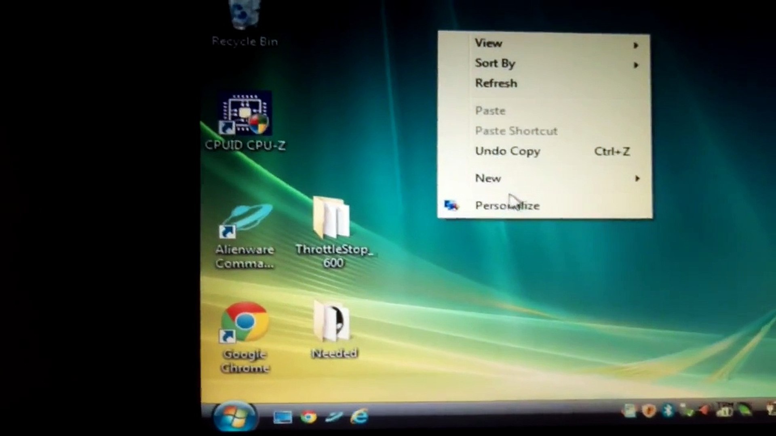Launch Internet Explorer from the taskbar
This screenshot has width=776, height=436.
click(359, 416)
